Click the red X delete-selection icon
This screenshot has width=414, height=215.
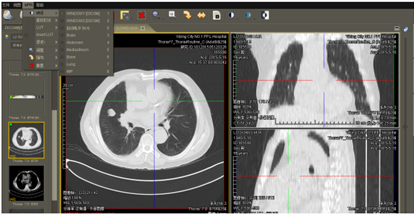pyautogui.click(x=142, y=15)
